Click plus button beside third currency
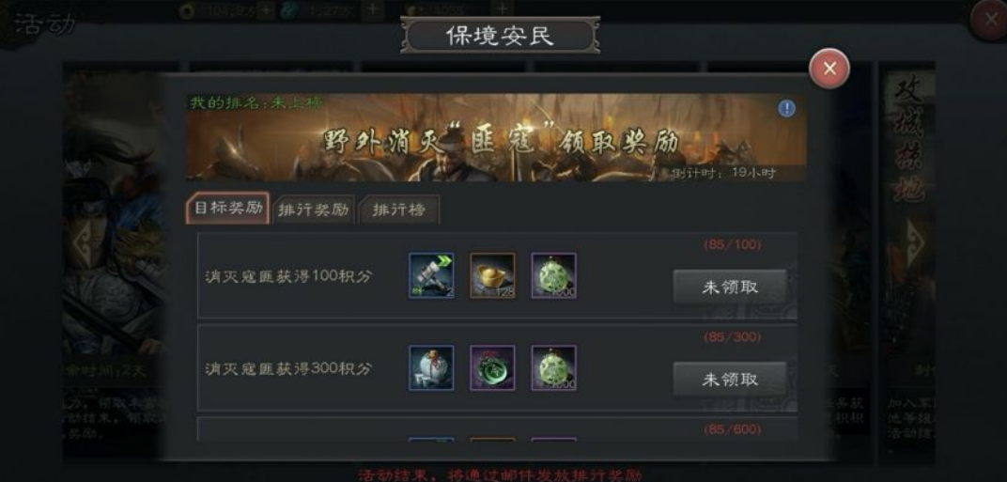 503,9
